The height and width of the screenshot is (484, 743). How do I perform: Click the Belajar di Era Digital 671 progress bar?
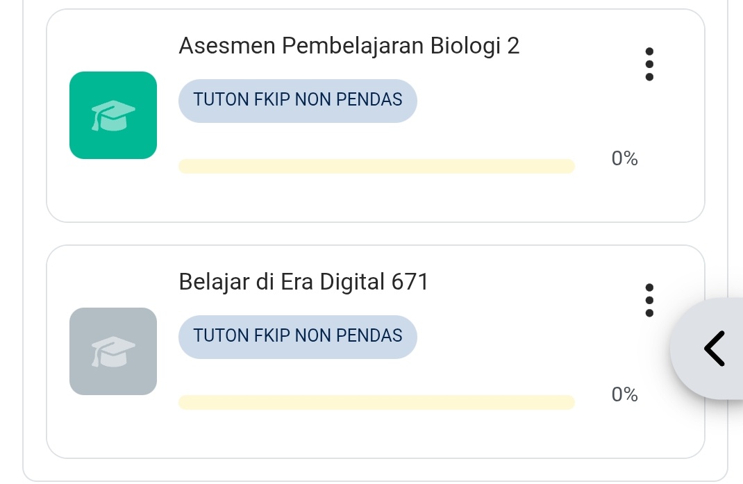click(x=376, y=402)
